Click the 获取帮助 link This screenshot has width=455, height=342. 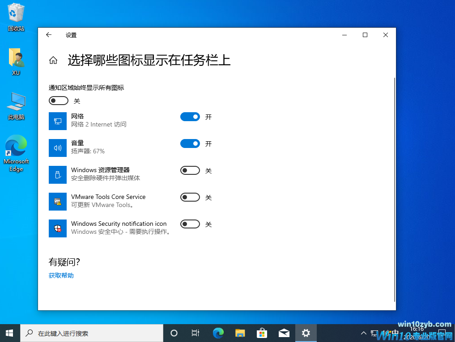point(61,275)
